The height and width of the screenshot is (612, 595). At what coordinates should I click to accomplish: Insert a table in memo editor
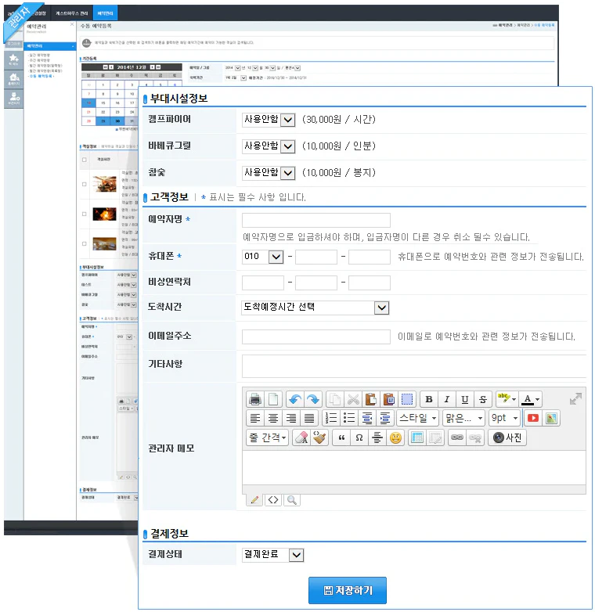point(417,438)
